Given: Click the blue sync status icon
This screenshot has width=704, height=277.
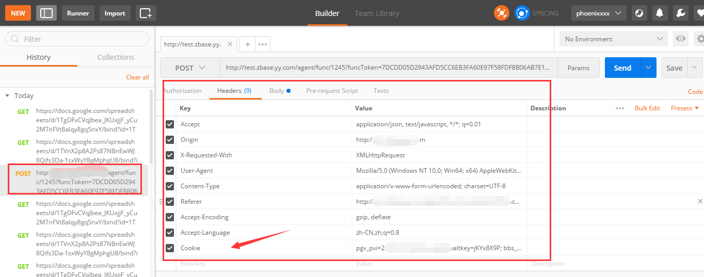Looking at the screenshot, I should click(x=522, y=13).
